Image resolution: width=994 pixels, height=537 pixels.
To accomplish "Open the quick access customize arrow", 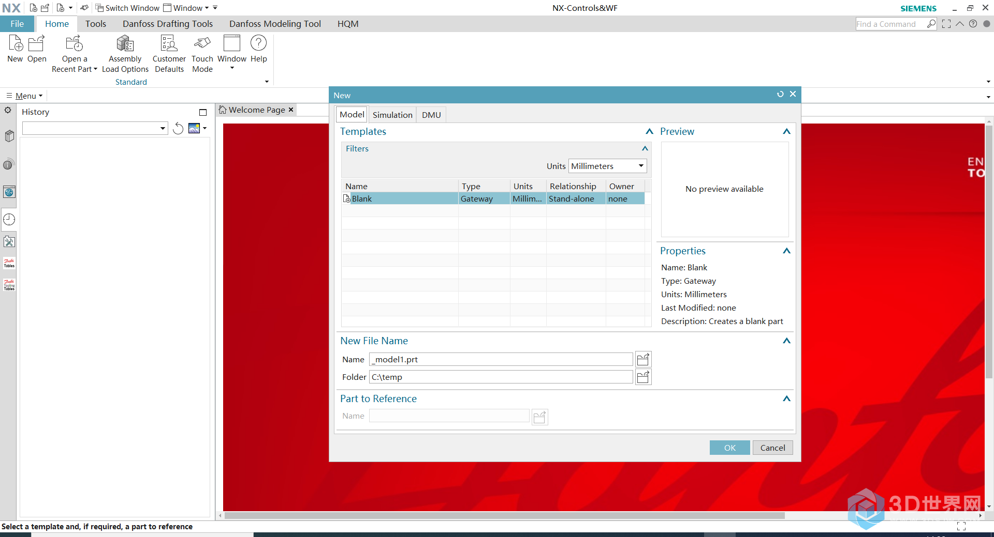I will [215, 8].
